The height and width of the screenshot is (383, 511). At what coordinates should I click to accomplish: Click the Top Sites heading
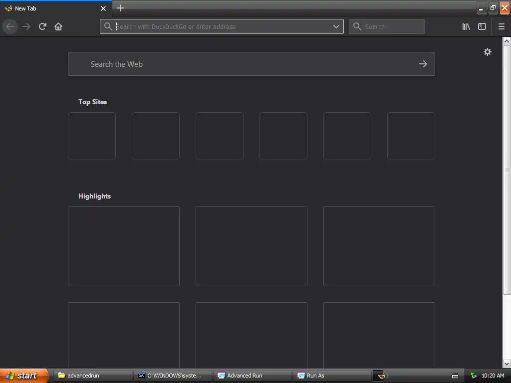point(92,102)
